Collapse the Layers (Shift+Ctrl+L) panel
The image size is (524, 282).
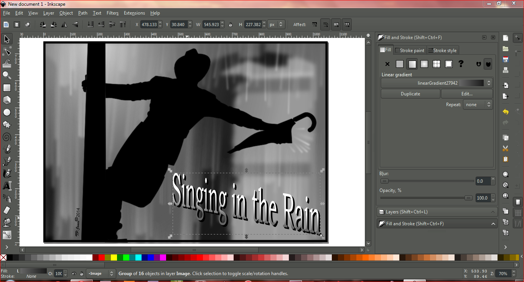[493, 212]
